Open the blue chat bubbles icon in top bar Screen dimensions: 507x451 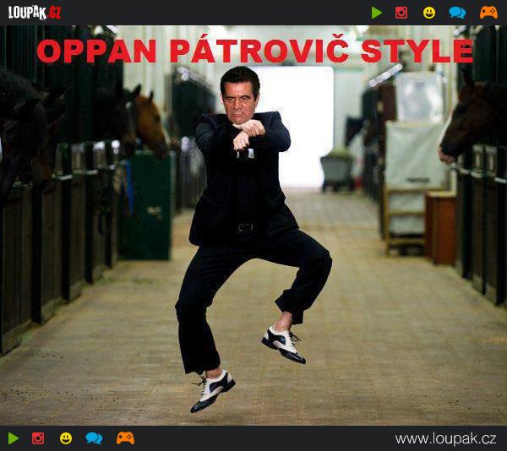point(457,13)
